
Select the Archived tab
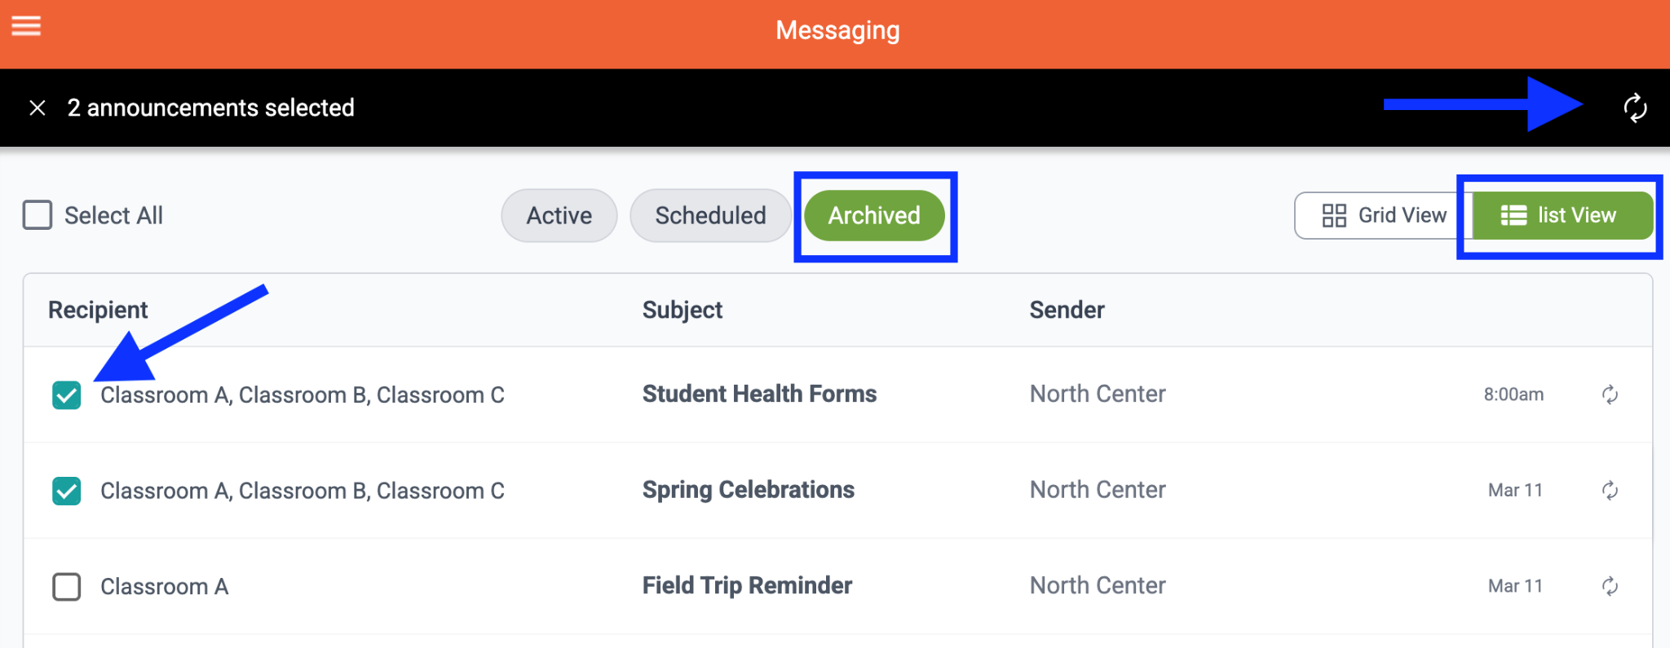pyautogui.click(x=874, y=215)
